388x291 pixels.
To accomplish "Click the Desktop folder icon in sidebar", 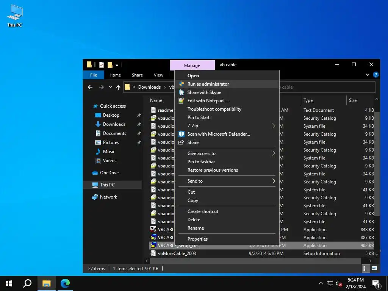I will point(98,115).
